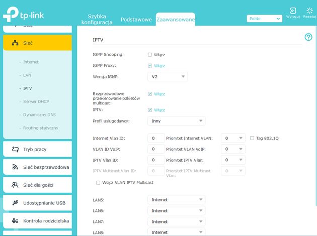Go to Routing statyczny submenu item

tap(41, 128)
